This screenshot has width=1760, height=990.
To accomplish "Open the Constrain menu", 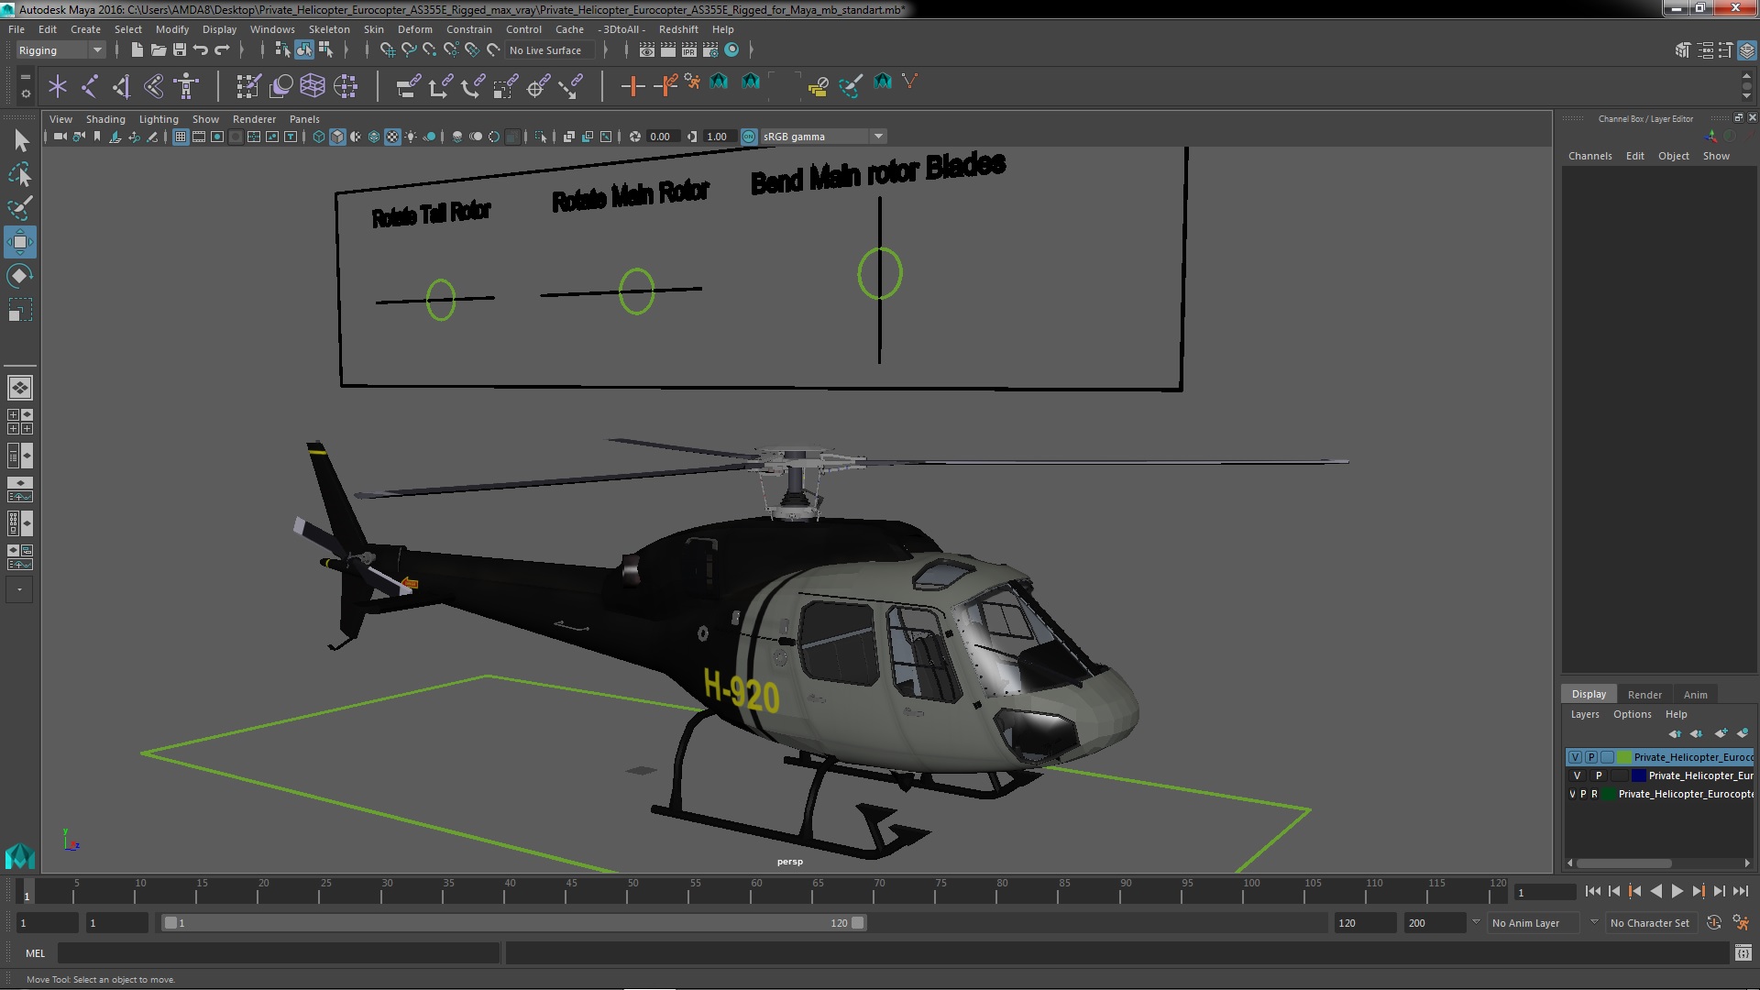I will point(468,29).
